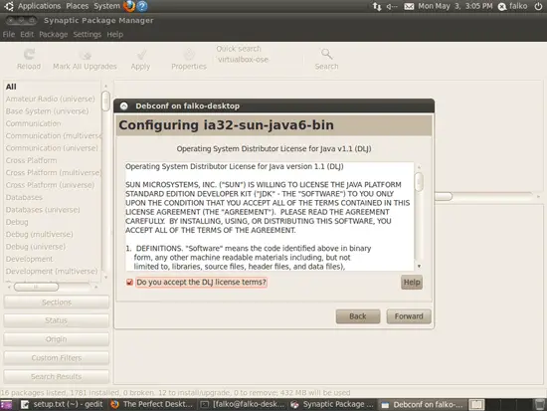This screenshot has height=411, width=547.
Task: Click the Mark All Upgrades toolbar icon
Action: pyautogui.click(x=86, y=55)
